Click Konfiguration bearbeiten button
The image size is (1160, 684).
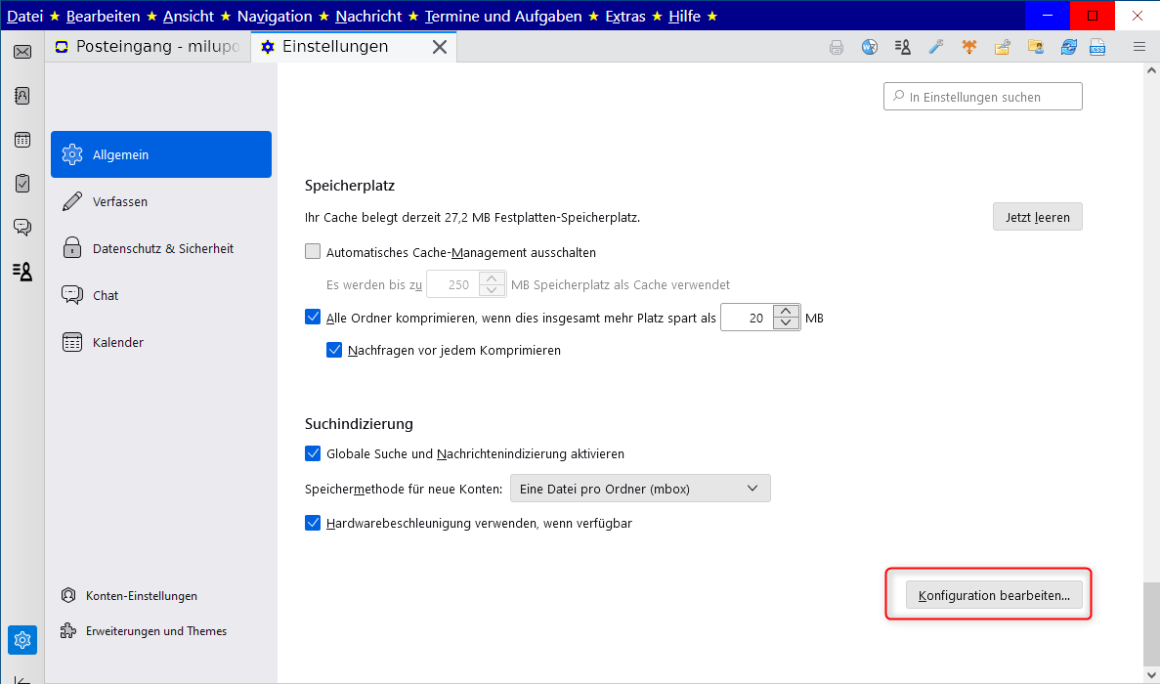(994, 594)
